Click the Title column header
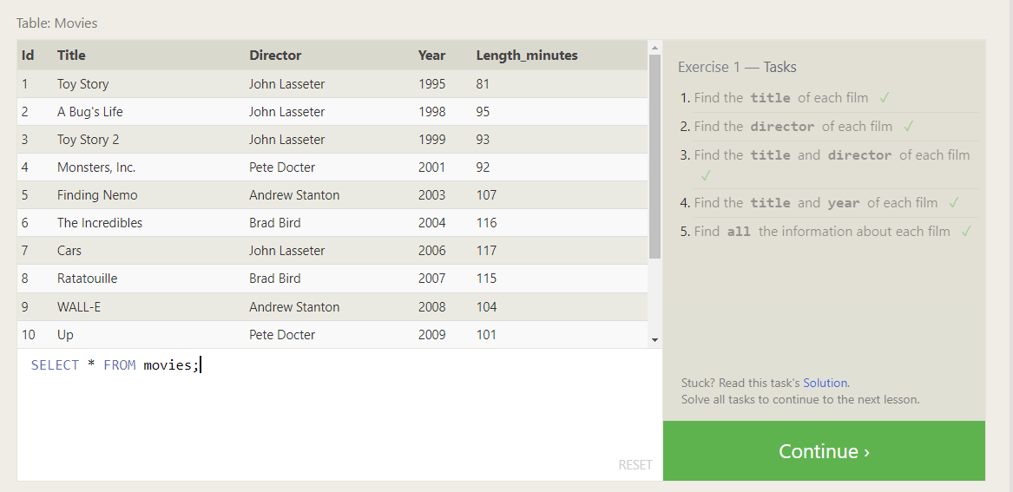The height and width of the screenshot is (492, 1013). click(71, 56)
